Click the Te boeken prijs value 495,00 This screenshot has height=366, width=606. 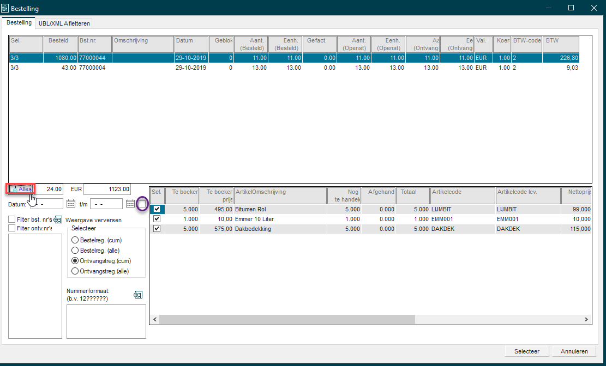point(217,209)
